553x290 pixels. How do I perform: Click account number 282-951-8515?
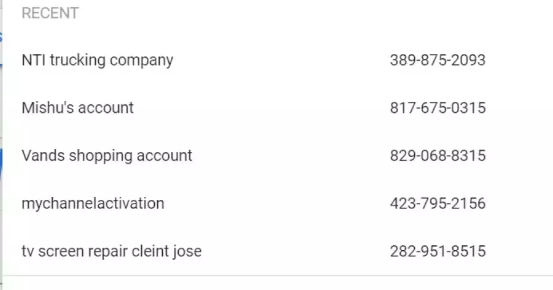click(437, 251)
